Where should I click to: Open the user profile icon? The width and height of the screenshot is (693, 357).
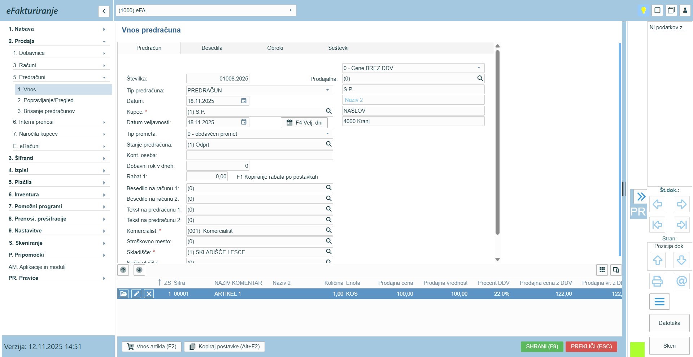click(x=685, y=10)
